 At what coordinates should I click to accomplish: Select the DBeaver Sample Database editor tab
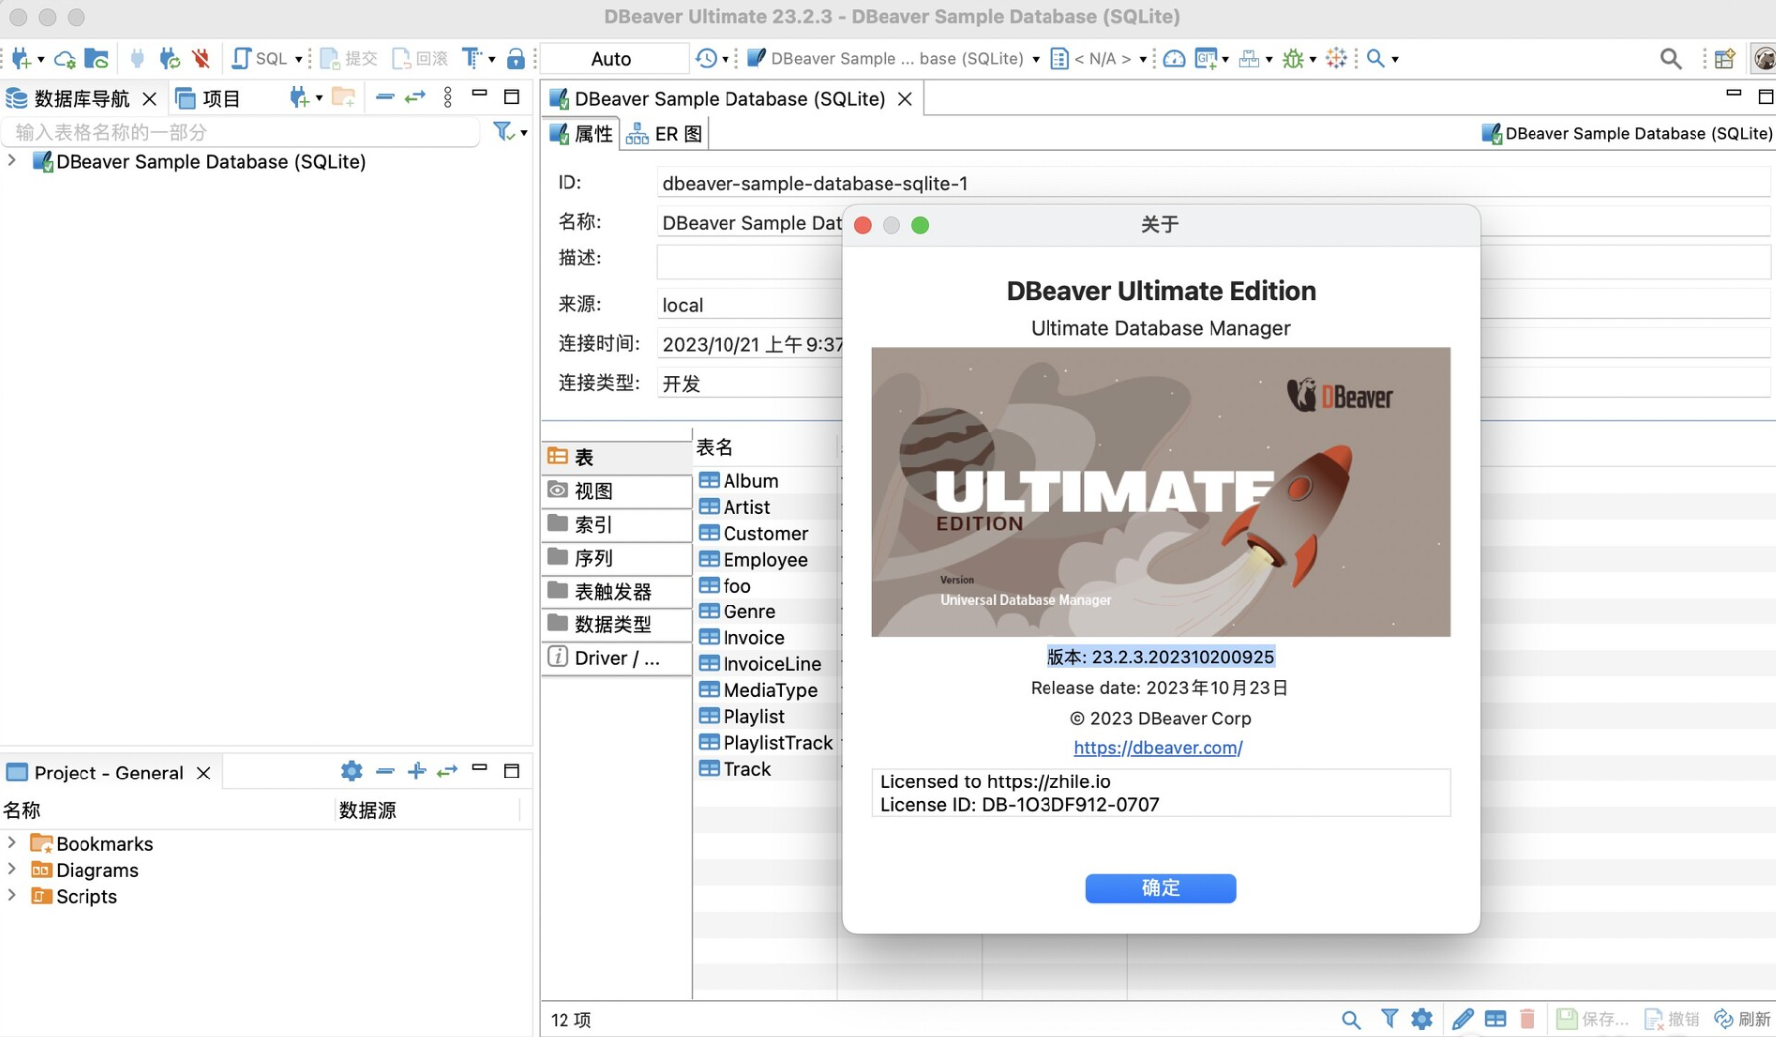(x=729, y=98)
